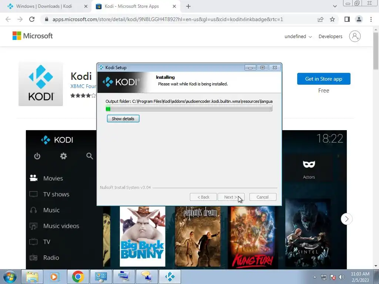Viewport: 379px width, 284px height.
Task: Click the Microsoft sign-in account icon
Action: pos(355,36)
